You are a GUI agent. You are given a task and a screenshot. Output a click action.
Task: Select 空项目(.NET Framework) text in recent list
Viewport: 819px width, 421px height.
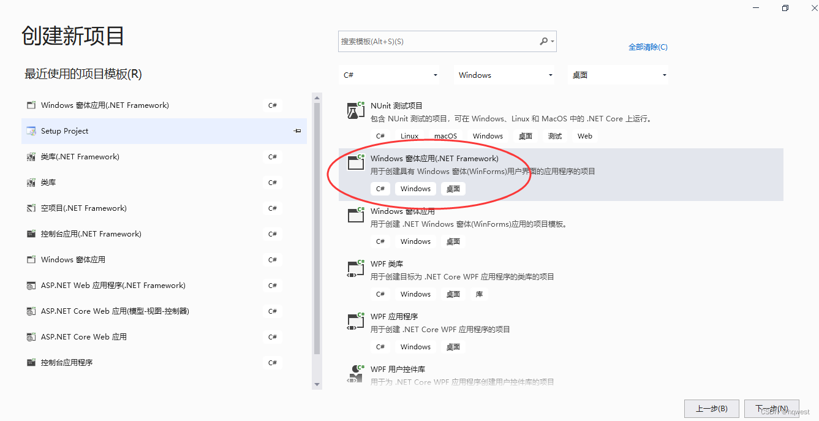(x=84, y=208)
